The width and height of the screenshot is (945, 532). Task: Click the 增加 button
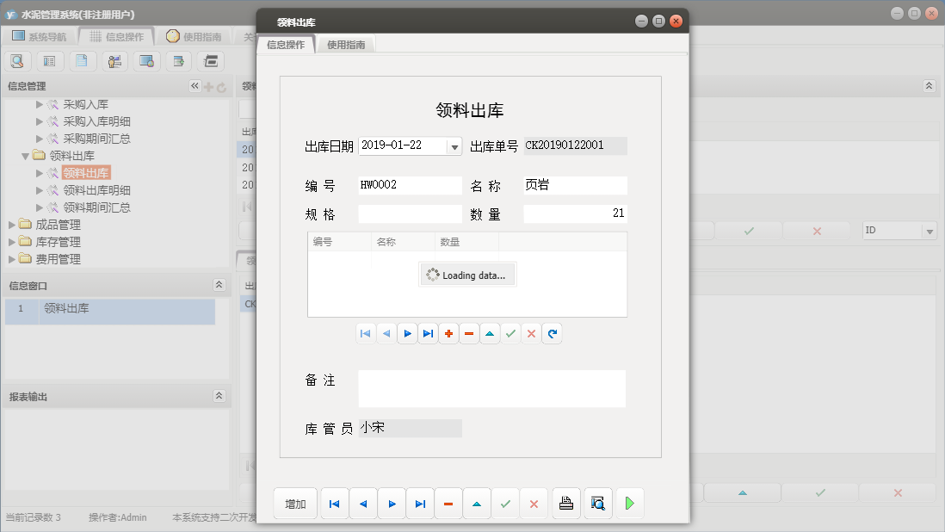coord(295,504)
